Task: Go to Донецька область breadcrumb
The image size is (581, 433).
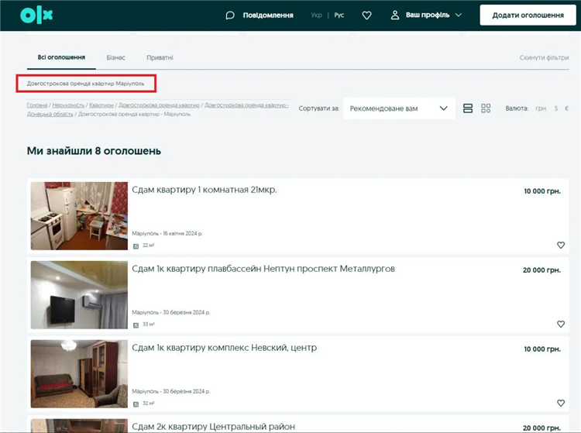Action: pyautogui.click(x=50, y=114)
